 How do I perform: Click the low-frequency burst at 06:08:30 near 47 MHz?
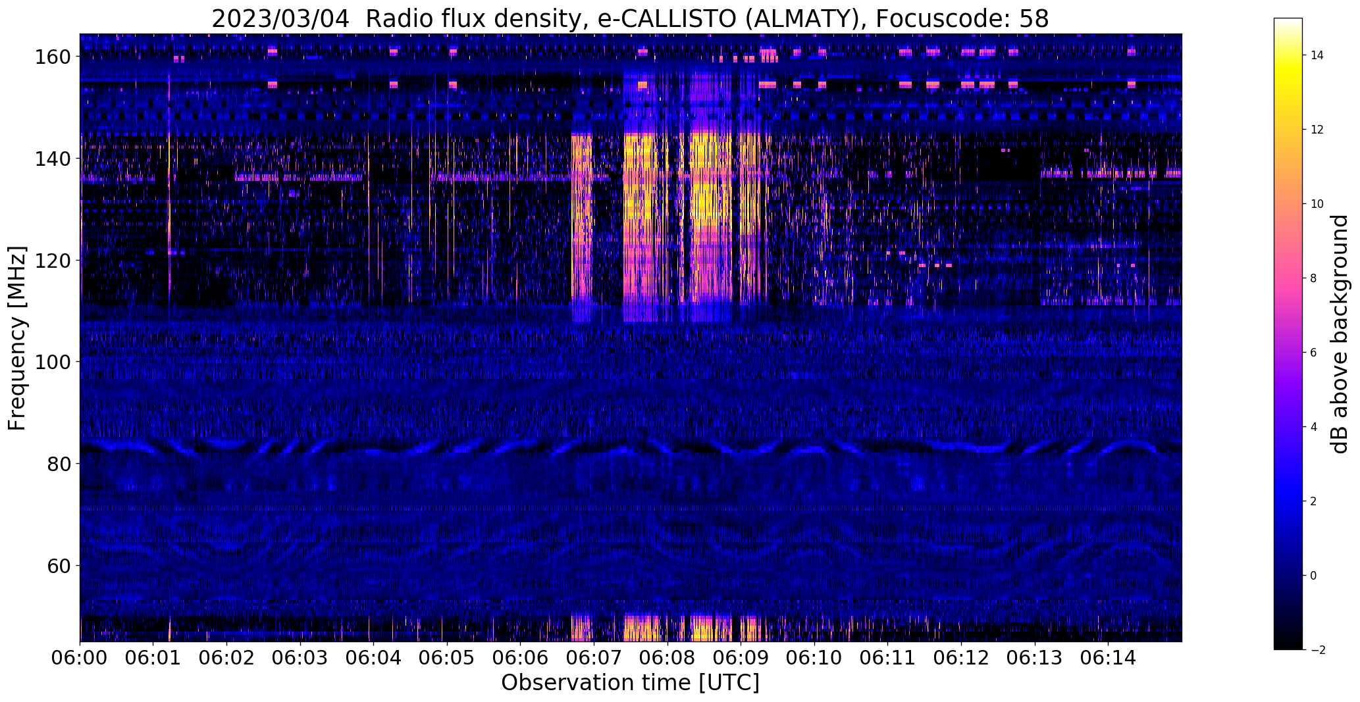pyautogui.click(x=711, y=628)
